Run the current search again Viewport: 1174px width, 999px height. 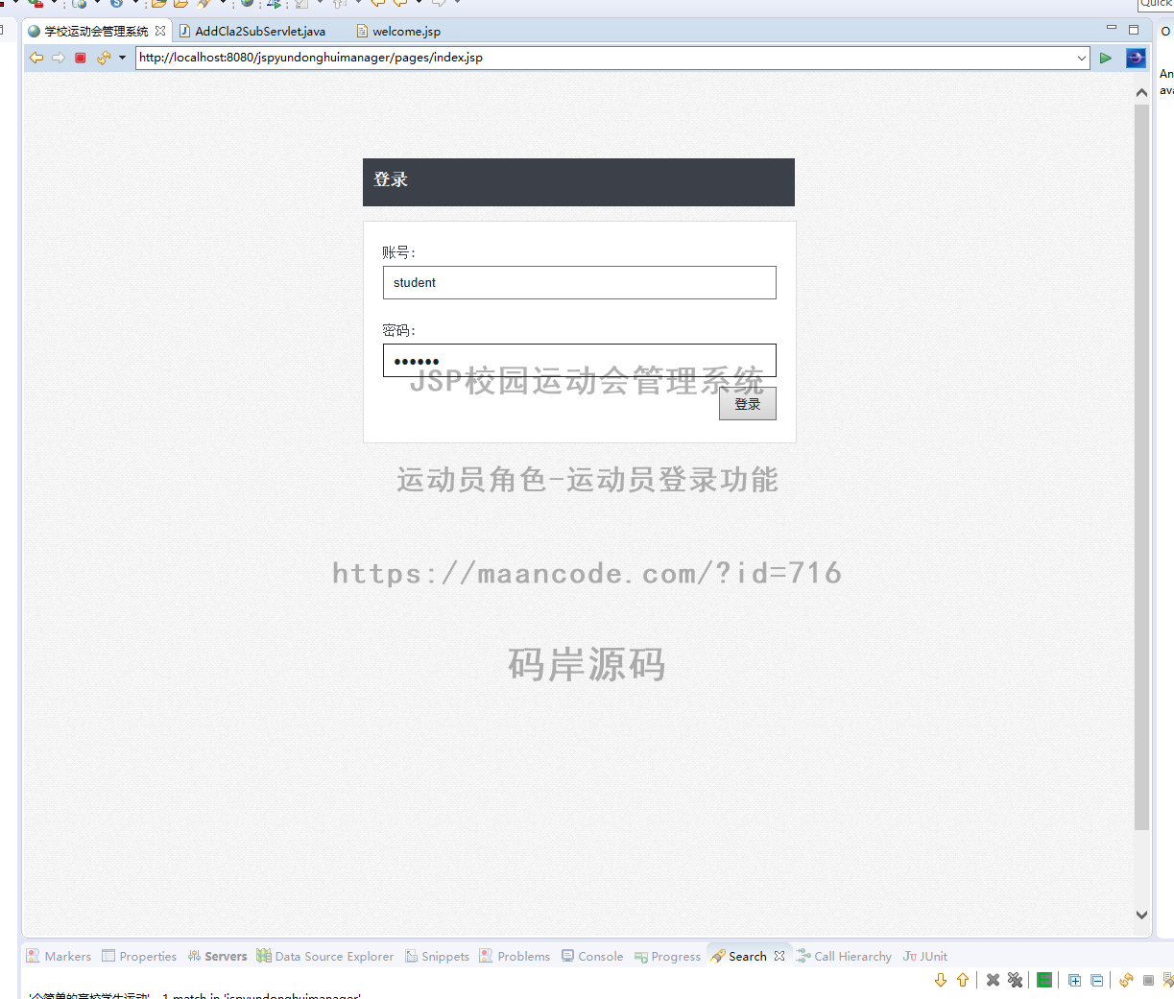(1126, 980)
